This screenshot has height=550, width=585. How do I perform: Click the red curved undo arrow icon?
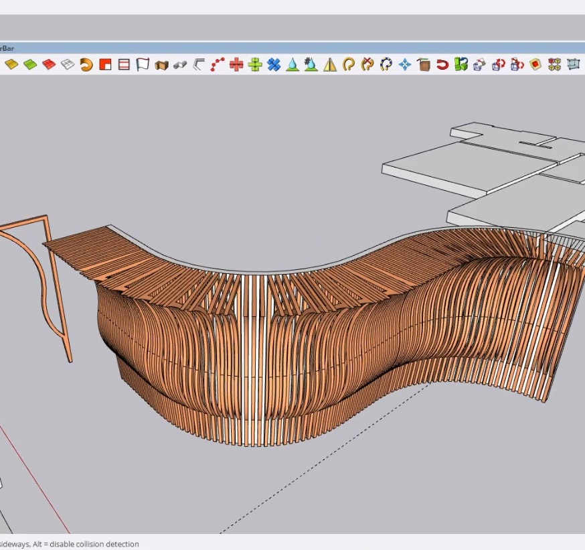[x=442, y=64]
